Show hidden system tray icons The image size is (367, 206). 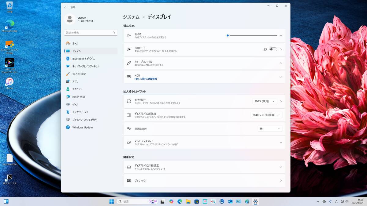click(x=318, y=201)
